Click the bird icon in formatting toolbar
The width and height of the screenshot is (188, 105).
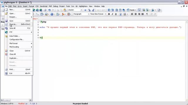(63, 14)
